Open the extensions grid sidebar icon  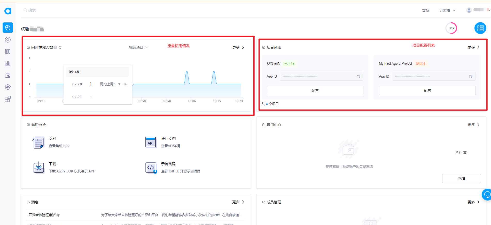(x=8, y=99)
